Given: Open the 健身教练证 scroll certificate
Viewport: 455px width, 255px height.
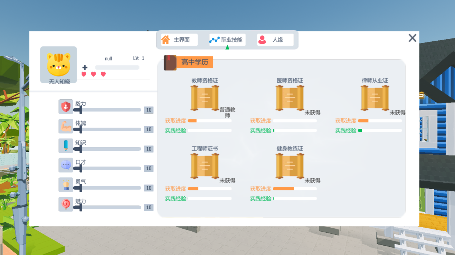Looking at the screenshot, I should coord(290,166).
